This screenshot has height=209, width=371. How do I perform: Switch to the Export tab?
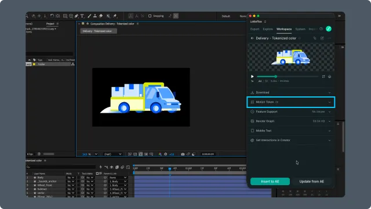255,29
